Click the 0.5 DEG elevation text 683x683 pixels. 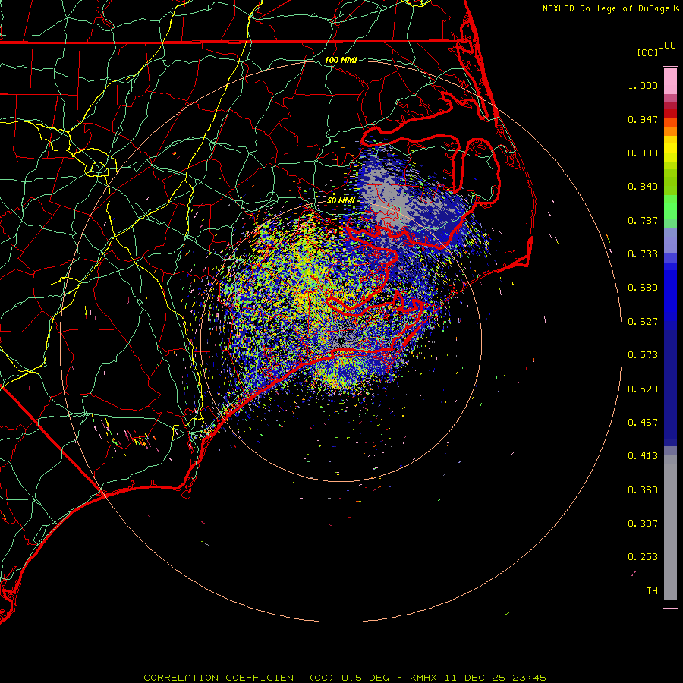coord(366,678)
